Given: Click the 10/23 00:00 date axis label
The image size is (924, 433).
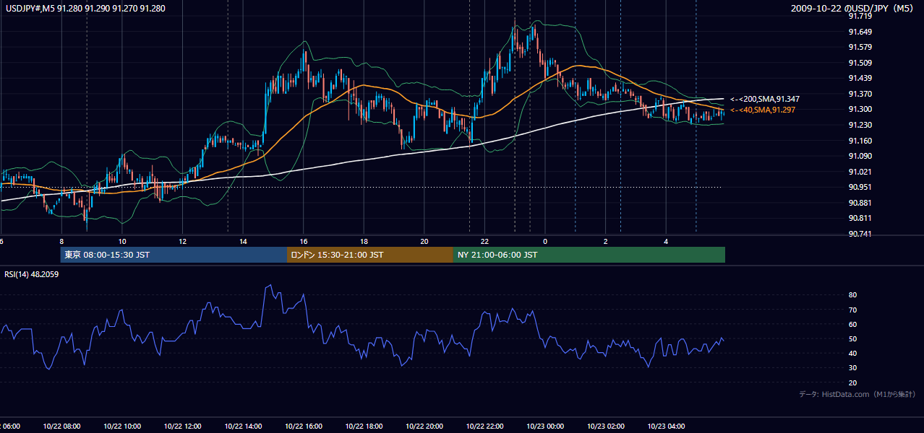Looking at the screenshot, I should click(x=545, y=427).
